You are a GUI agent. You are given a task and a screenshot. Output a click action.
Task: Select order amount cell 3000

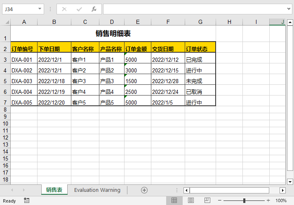(x=138, y=68)
